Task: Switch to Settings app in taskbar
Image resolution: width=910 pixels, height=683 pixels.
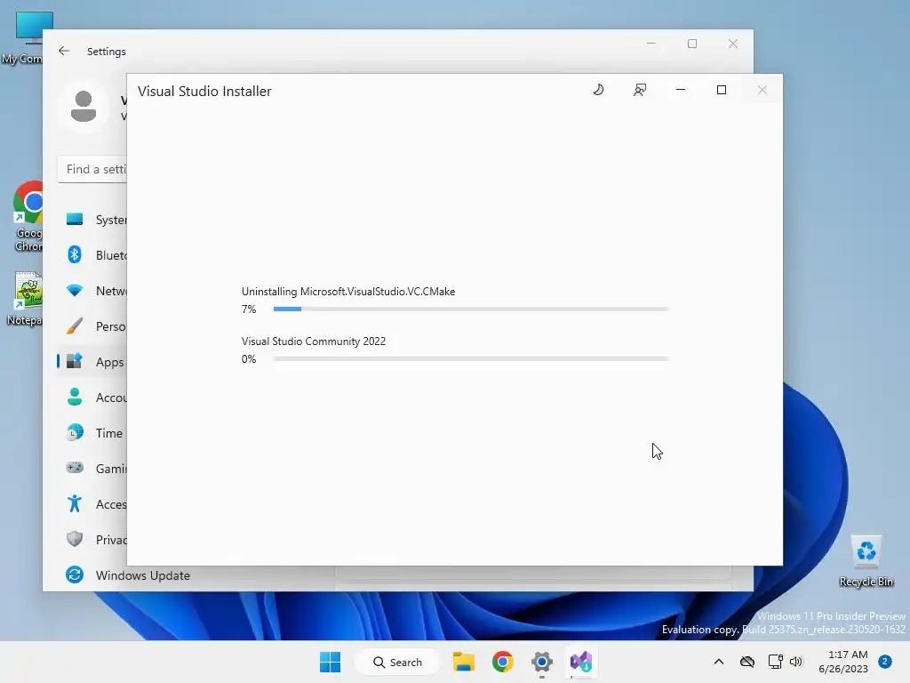Action: pyautogui.click(x=541, y=662)
